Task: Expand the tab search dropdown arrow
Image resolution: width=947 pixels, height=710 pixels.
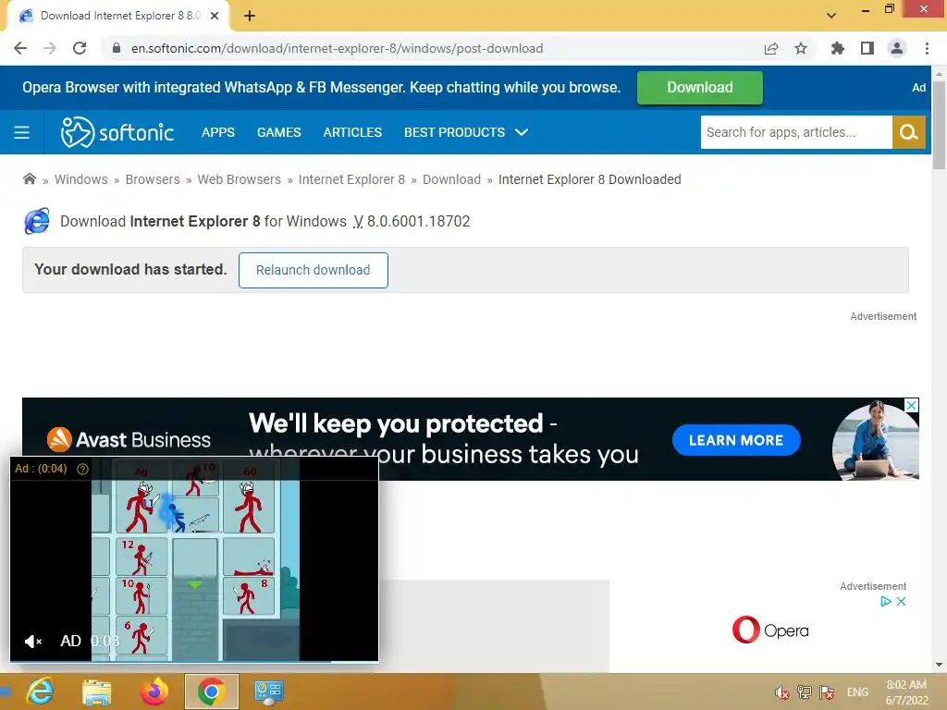Action: pyautogui.click(x=831, y=16)
